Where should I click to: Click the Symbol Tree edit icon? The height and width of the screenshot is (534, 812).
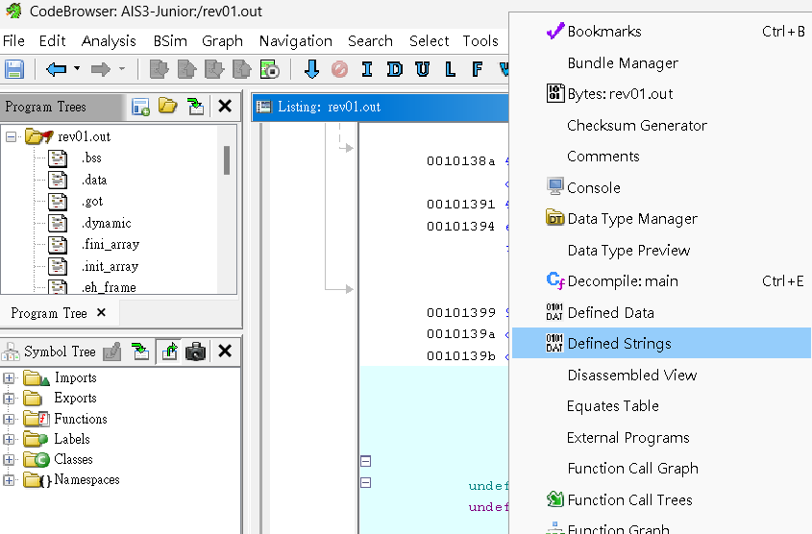112,352
